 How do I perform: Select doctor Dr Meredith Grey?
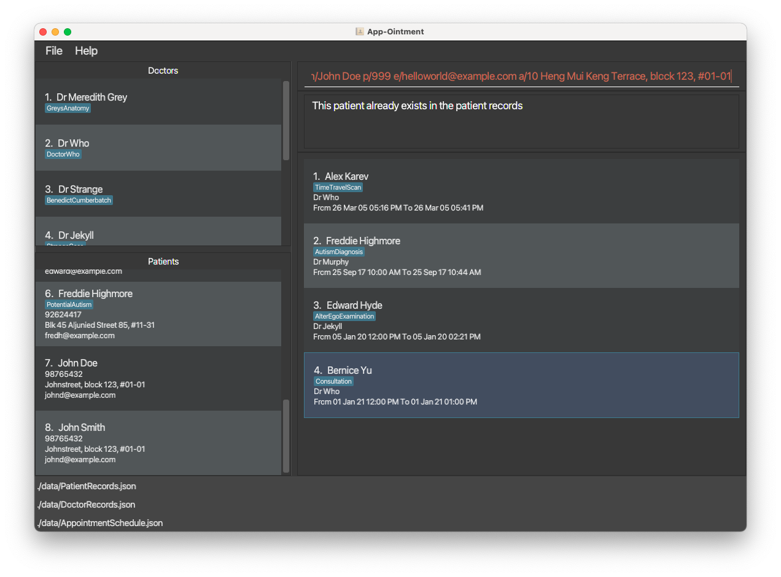click(158, 102)
